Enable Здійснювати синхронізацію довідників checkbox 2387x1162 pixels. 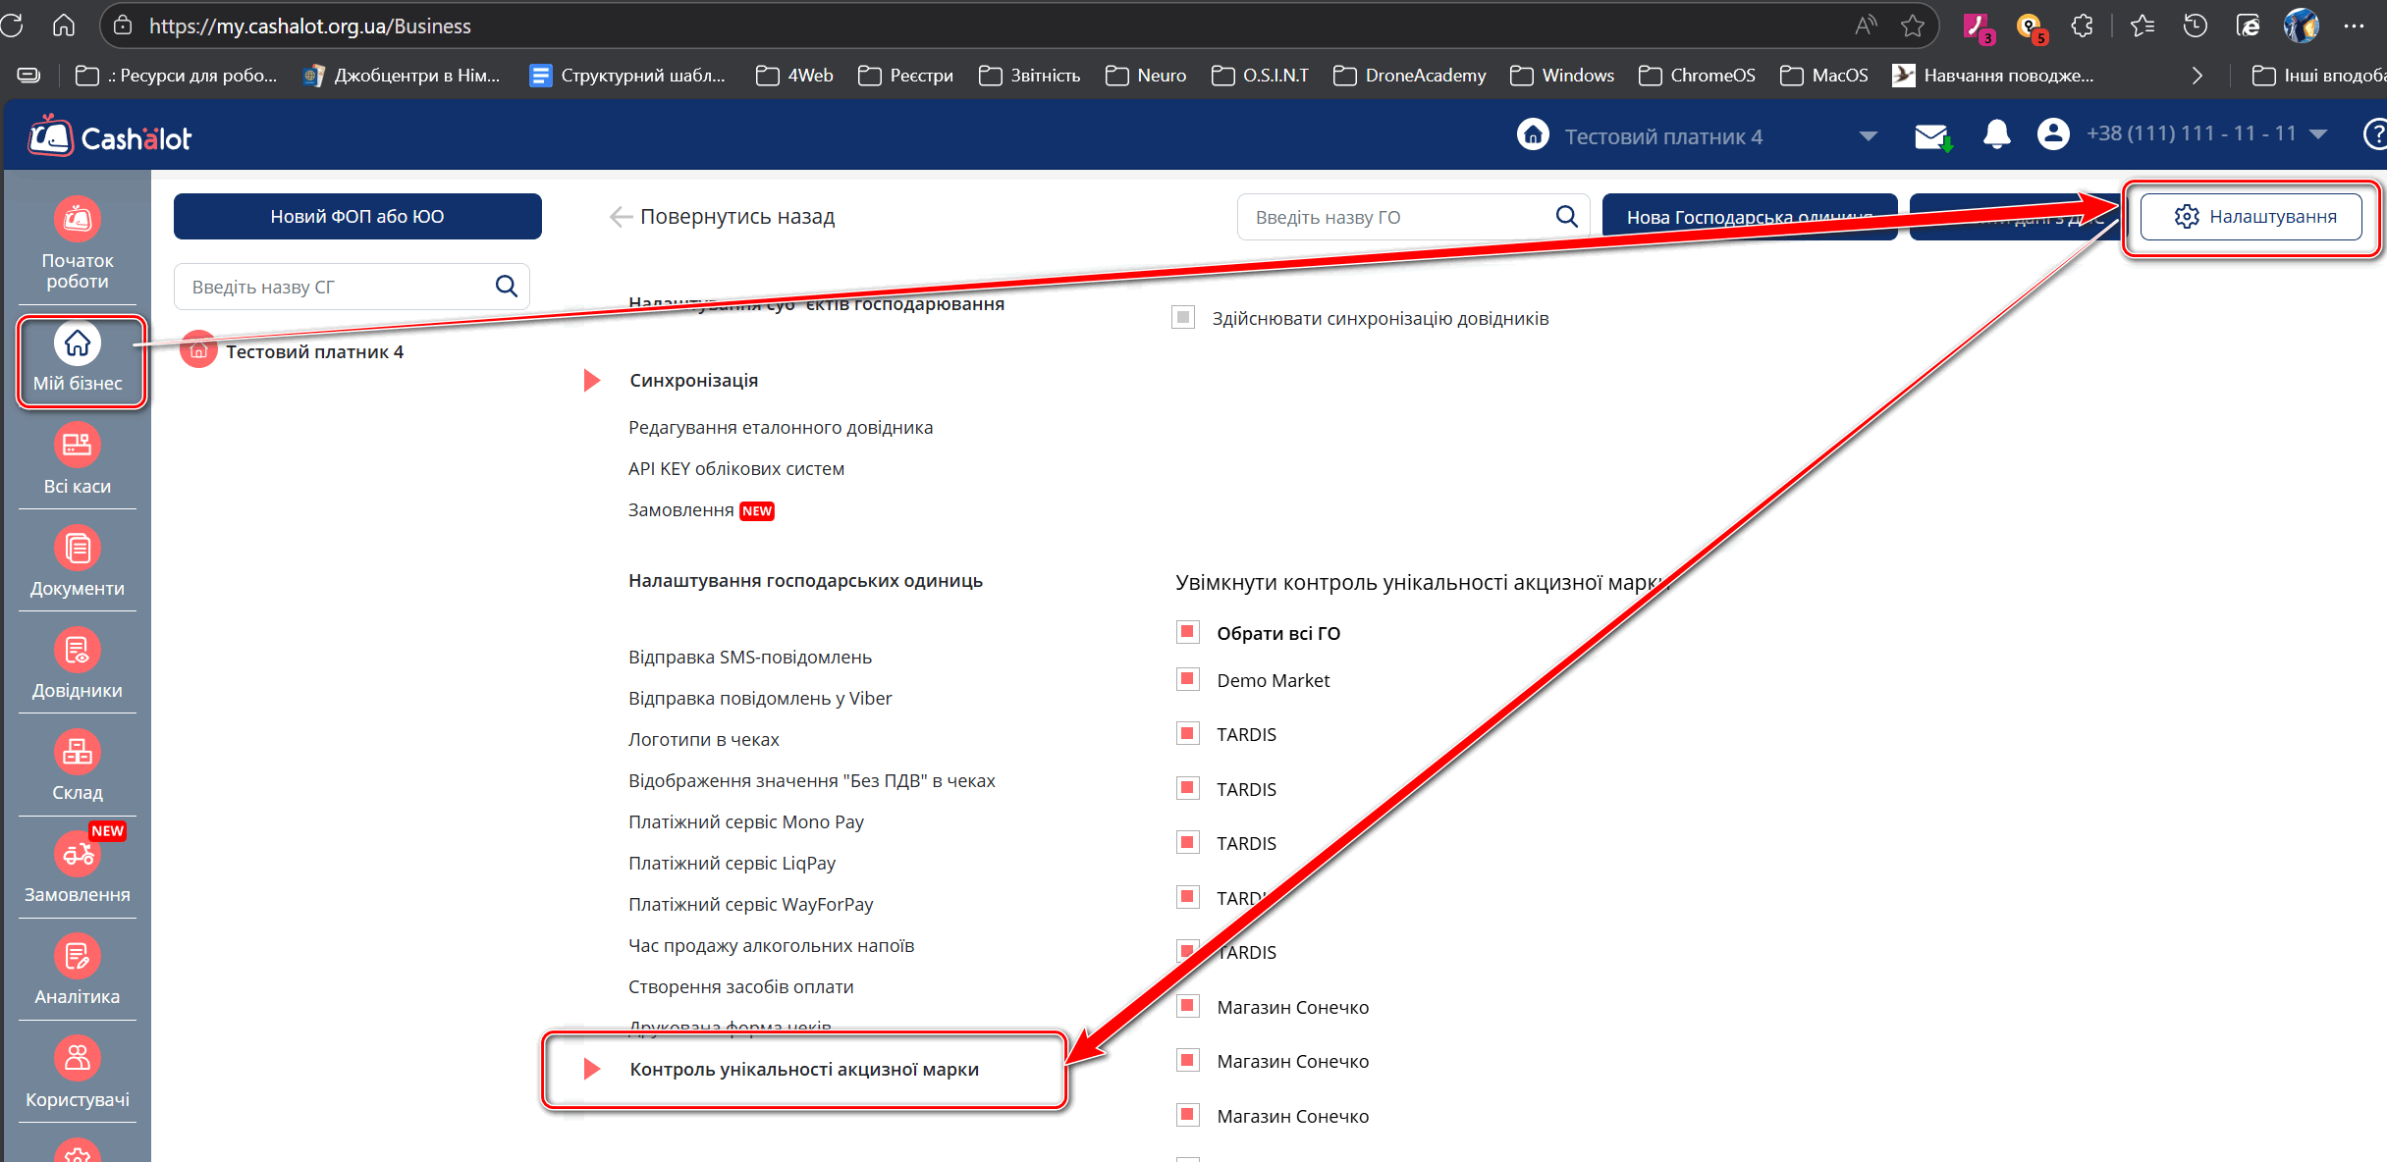(x=1183, y=317)
